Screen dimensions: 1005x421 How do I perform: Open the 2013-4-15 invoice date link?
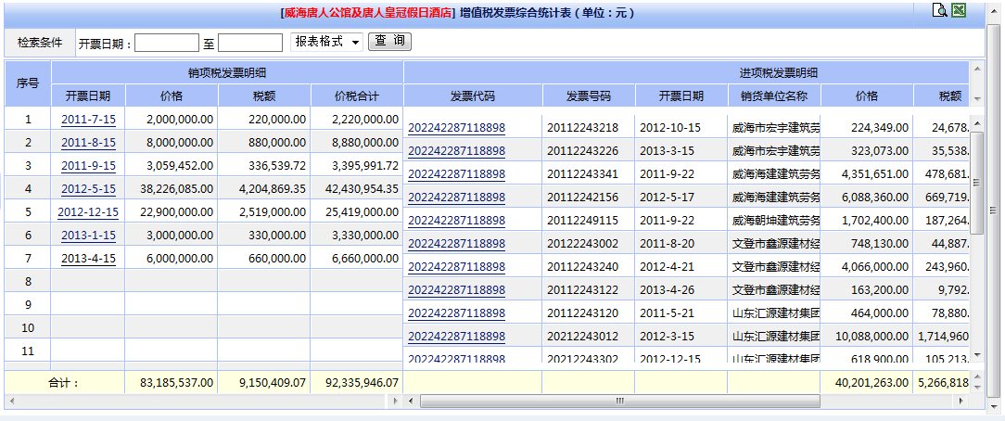pyautogui.click(x=88, y=258)
